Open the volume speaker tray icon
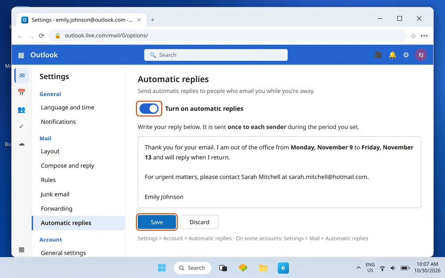Viewport: 445px width, 278px height. click(393, 268)
